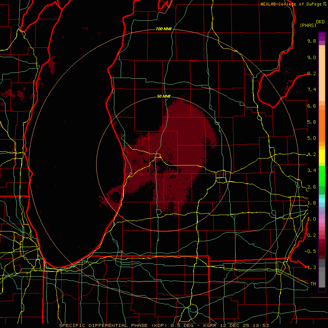Click the 5.8 scale value
The image size is (328, 328).
point(312,122)
